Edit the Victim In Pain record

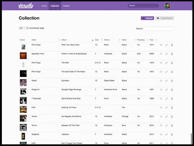coord(166,54)
